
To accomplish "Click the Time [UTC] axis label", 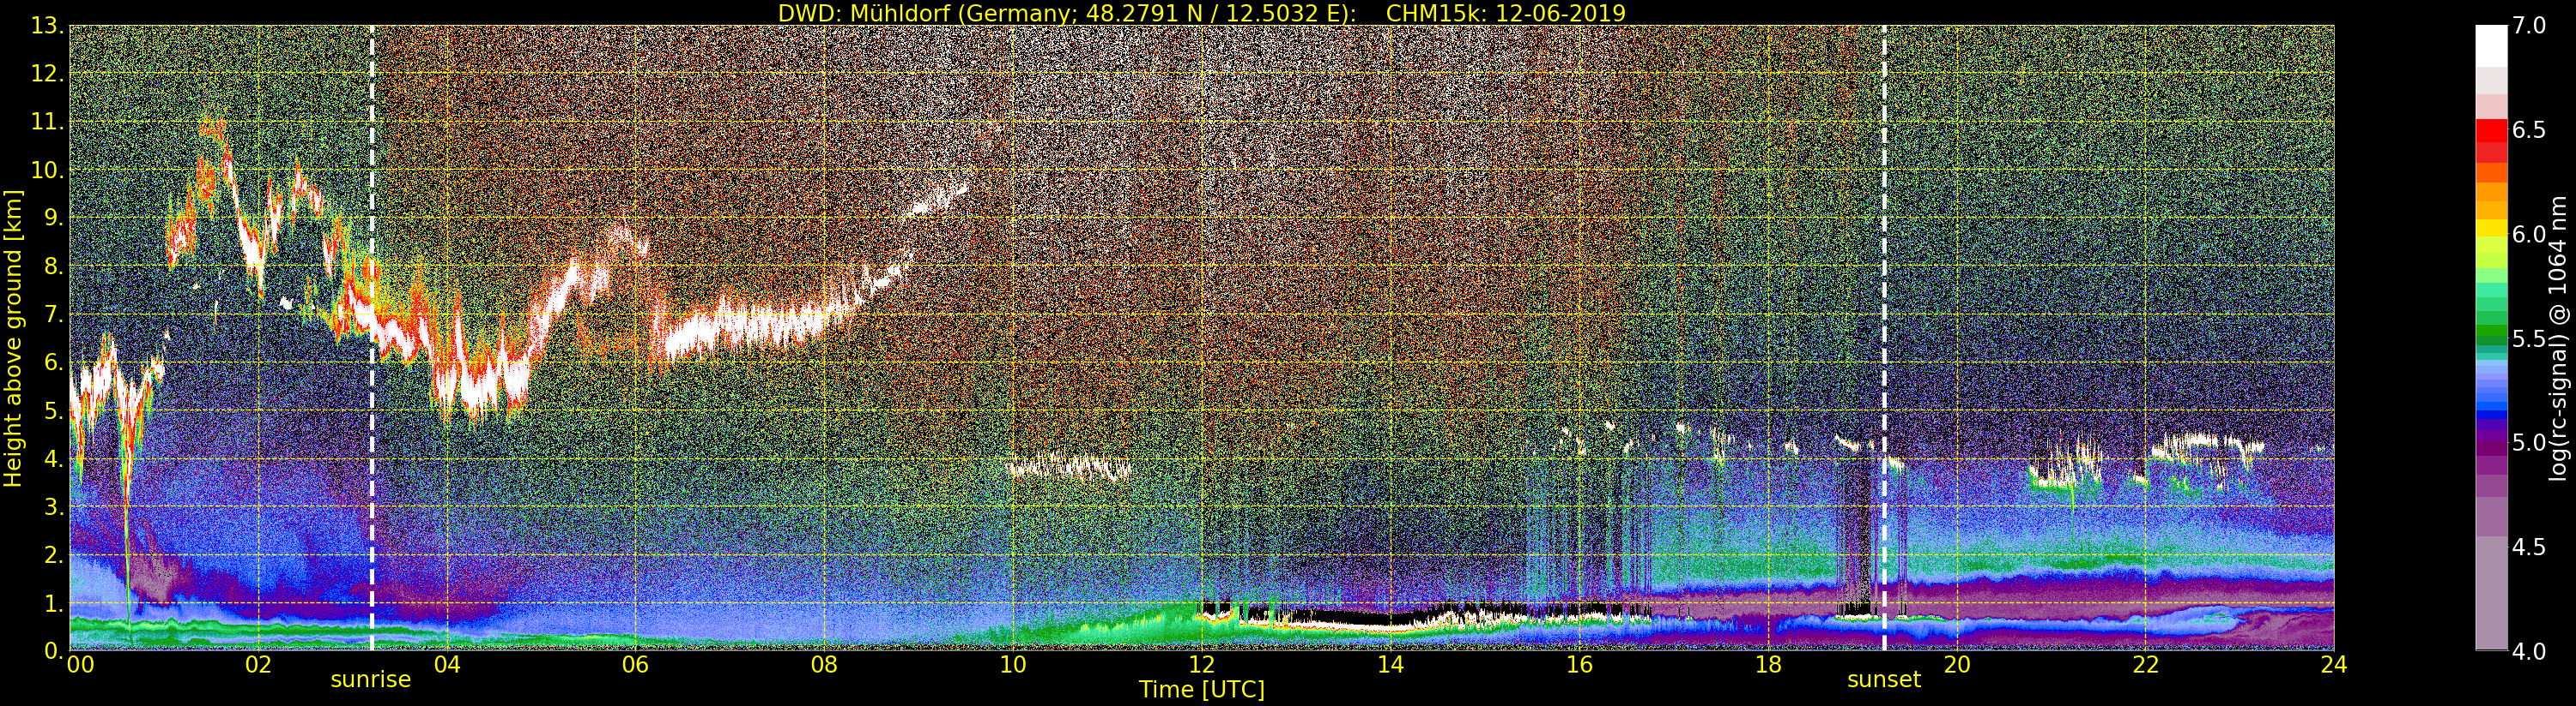I will pos(1202,690).
